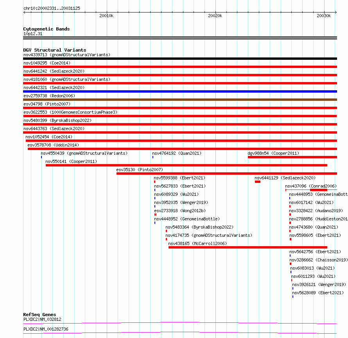Click esv35130 (Pinto2007) label
Viewport: 348px width, 338px height.
140,170
